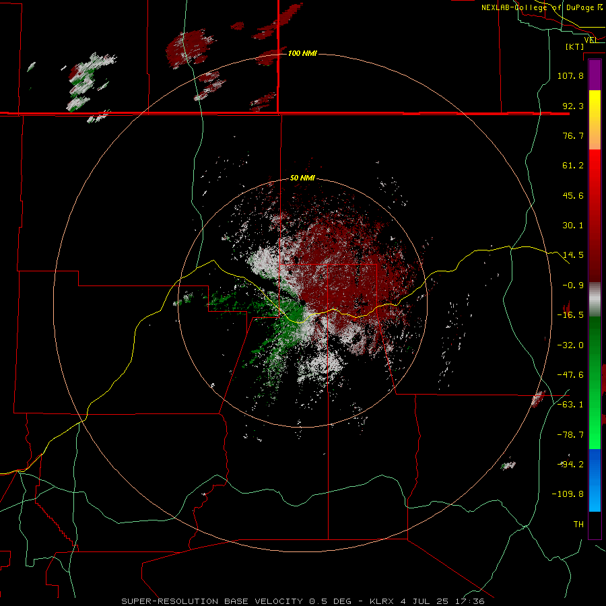The width and height of the screenshot is (606, 606).
Task: Click the 107.8 velocity scale value
Action: pos(570,75)
